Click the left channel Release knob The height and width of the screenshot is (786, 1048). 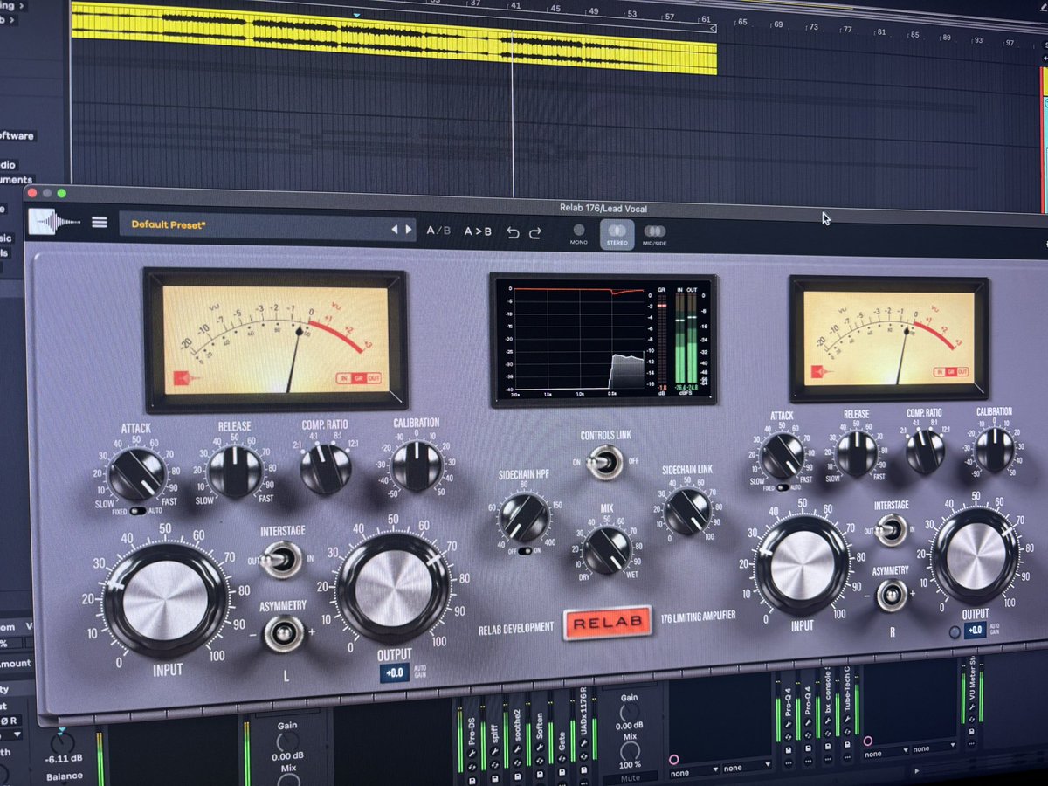[x=235, y=472]
